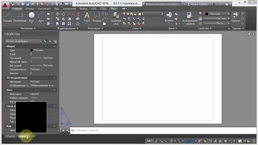Open the Аннотации ribbon tab

pyautogui.click(x=44, y=8)
